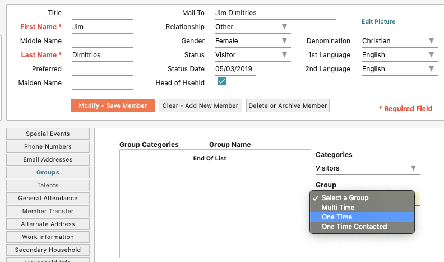Expand the Denomination dropdown showing Christian
The width and height of the screenshot is (444, 262).
(x=400, y=41)
